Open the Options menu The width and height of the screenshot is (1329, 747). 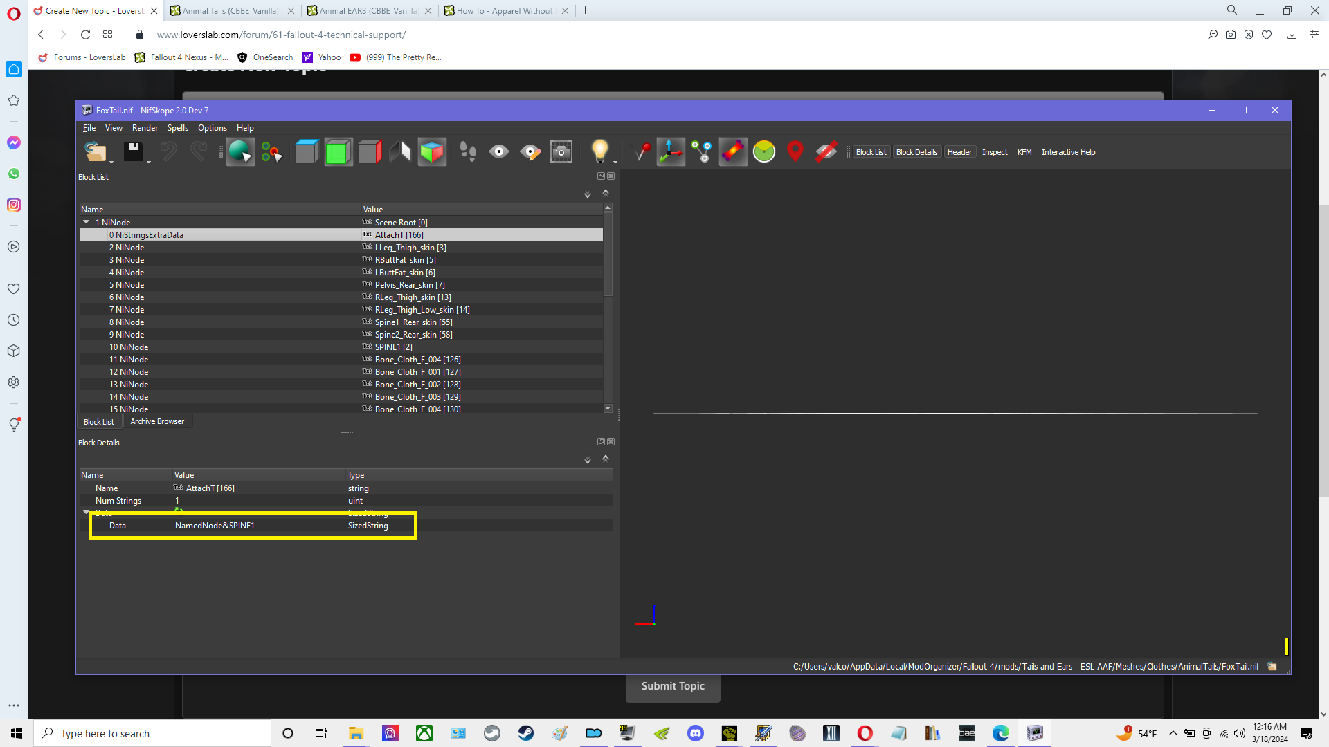click(x=212, y=128)
